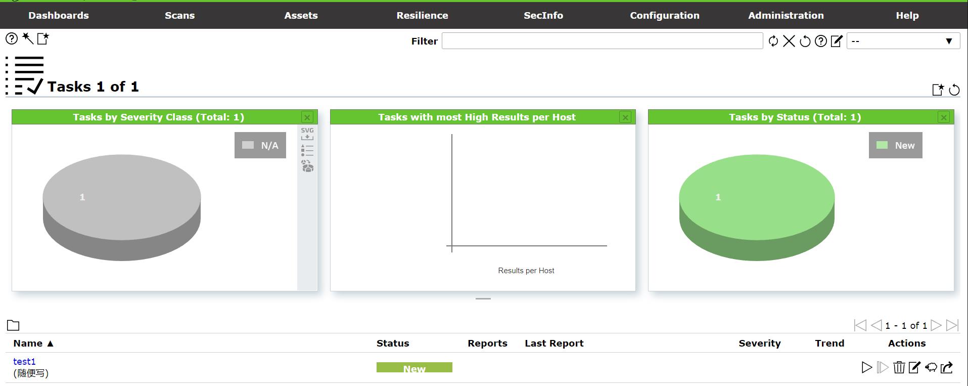Open the Dashboards menu
Viewport: 968px width, 386px height.
59,15
